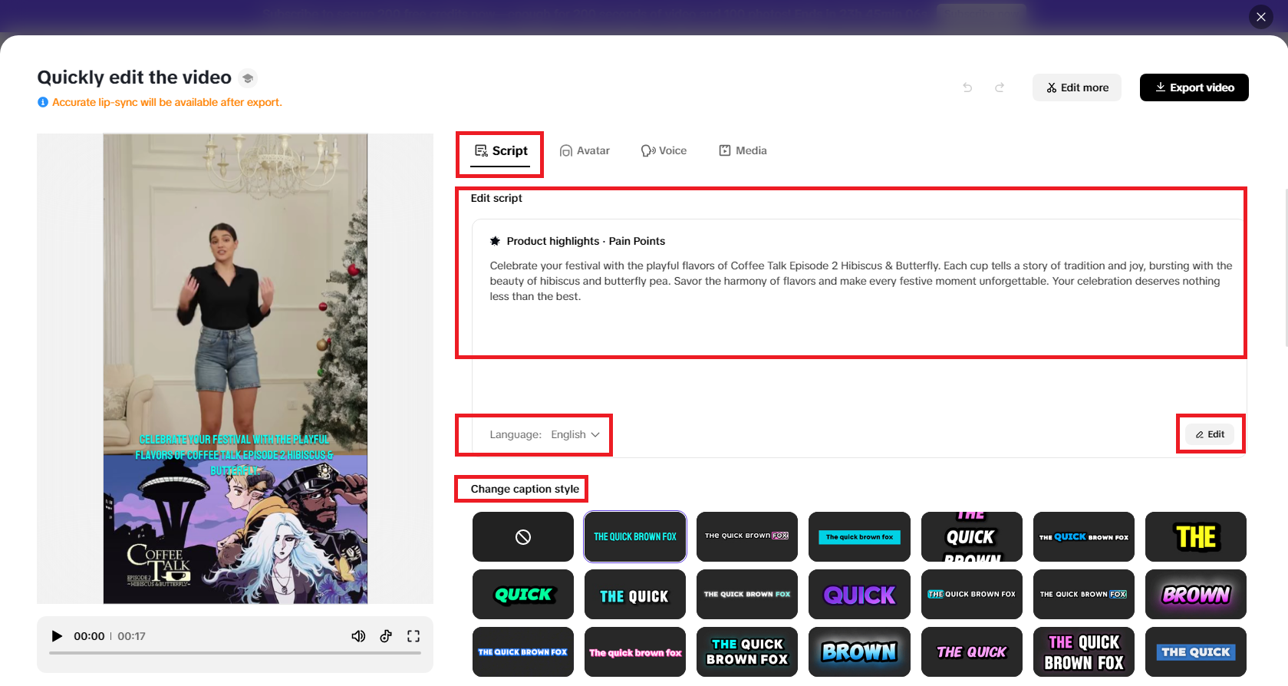Screen dimensions: 1288x686
Task: Click the Edit more button
Action: point(1077,87)
